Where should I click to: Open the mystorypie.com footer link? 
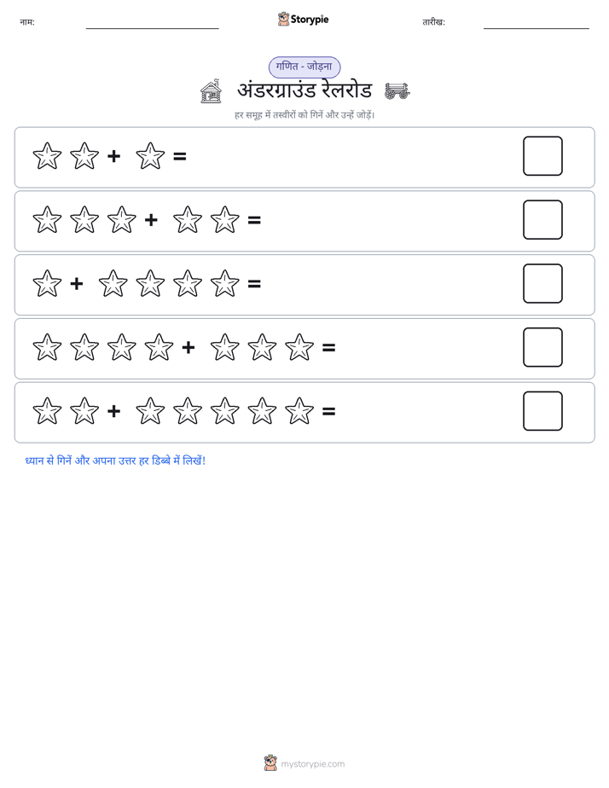(x=312, y=764)
